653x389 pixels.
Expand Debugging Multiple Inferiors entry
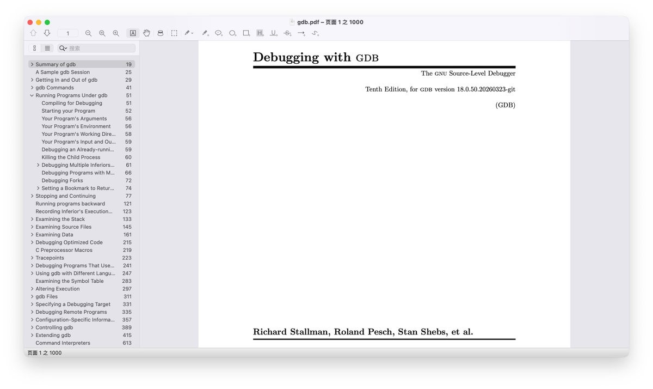pos(38,165)
